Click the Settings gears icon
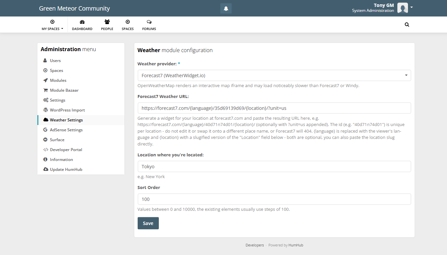 [46, 100]
